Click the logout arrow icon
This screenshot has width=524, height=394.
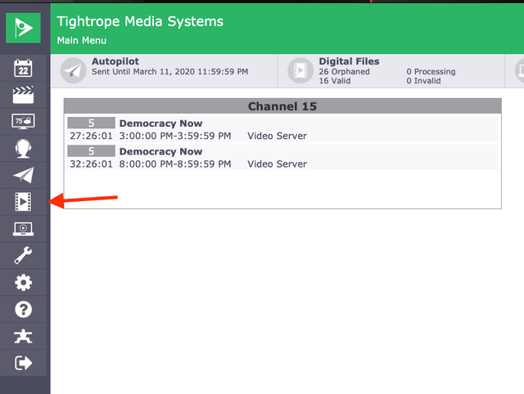tap(23, 363)
